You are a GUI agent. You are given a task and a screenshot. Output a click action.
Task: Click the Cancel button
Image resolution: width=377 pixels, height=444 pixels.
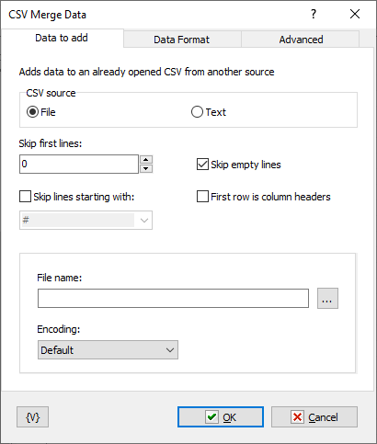point(314,416)
